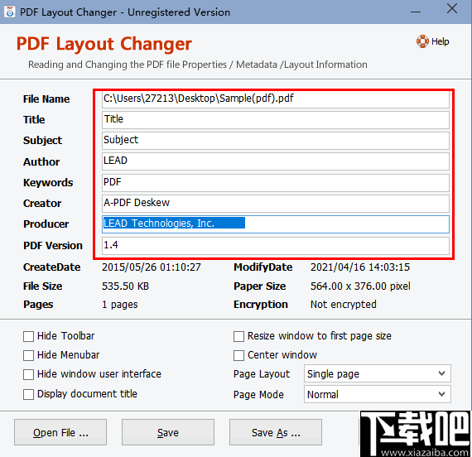Enable Resize window to first page size

(238, 336)
